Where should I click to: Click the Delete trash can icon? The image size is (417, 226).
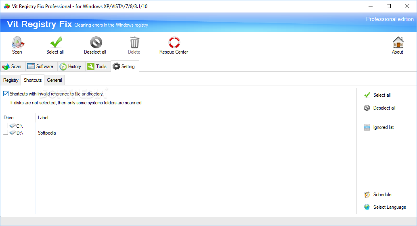point(134,42)
